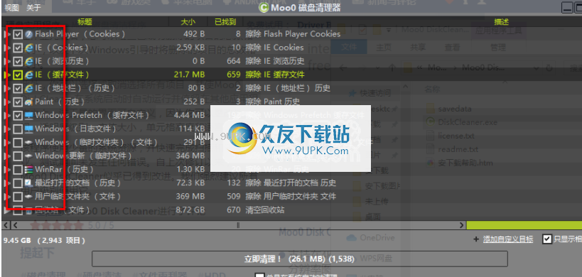
Task: Check Windows 临时文件夹 checkbox
Action: (18, 142)
